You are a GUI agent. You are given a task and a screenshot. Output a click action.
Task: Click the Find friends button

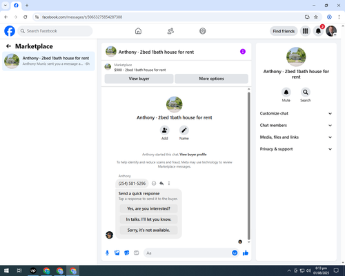284,31
